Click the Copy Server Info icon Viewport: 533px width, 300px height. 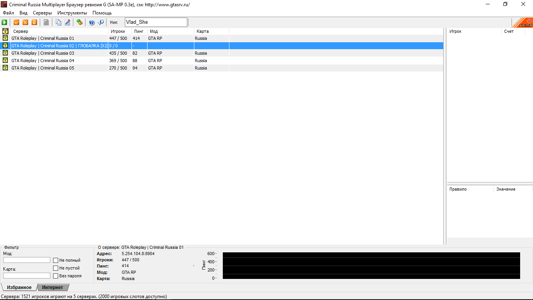(59, 22)
